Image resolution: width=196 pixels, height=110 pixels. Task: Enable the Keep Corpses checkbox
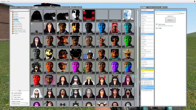[x=12, y=97]
